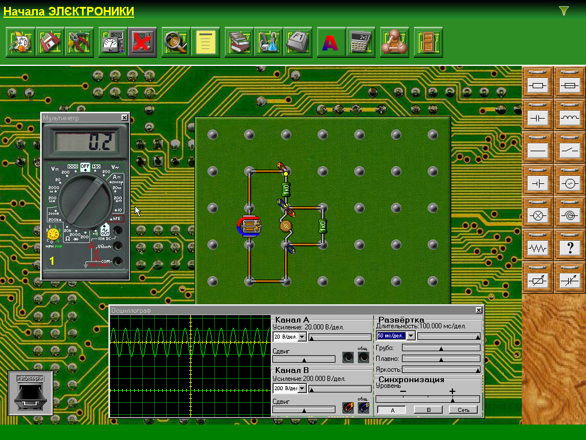Close the Осциллограф window
The image size is (586, 440).
point(479,310)
